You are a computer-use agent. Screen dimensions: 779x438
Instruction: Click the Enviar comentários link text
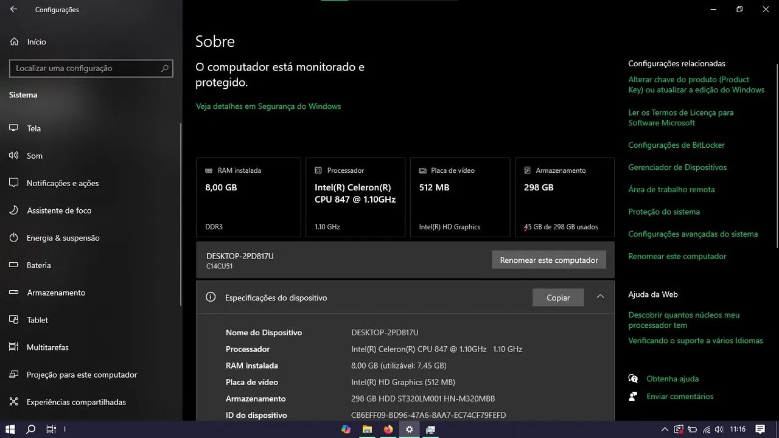coord(680,396)
